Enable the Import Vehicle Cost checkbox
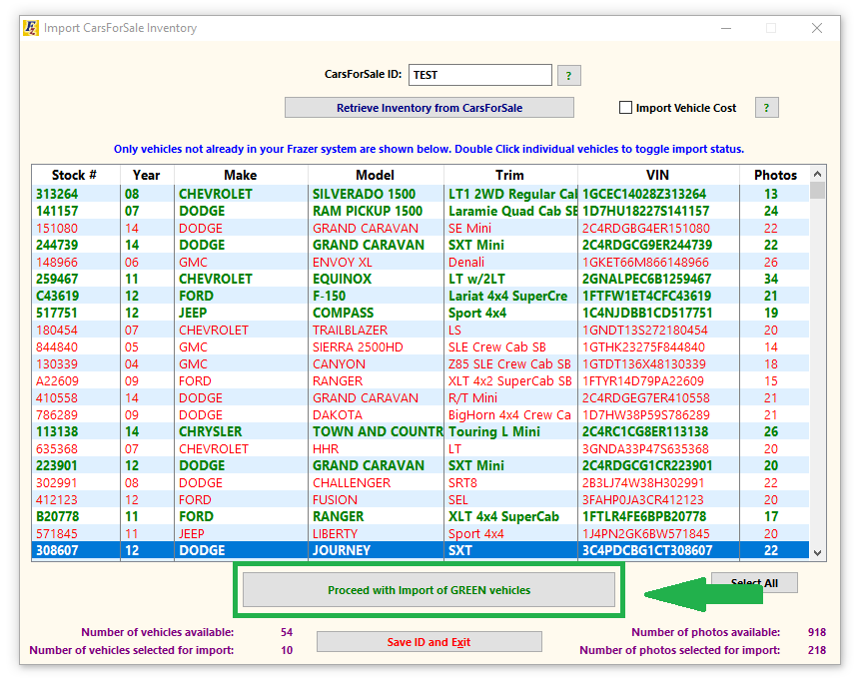Image resolution: width=857 pixels, height=681 pixels. pos(625,108)
